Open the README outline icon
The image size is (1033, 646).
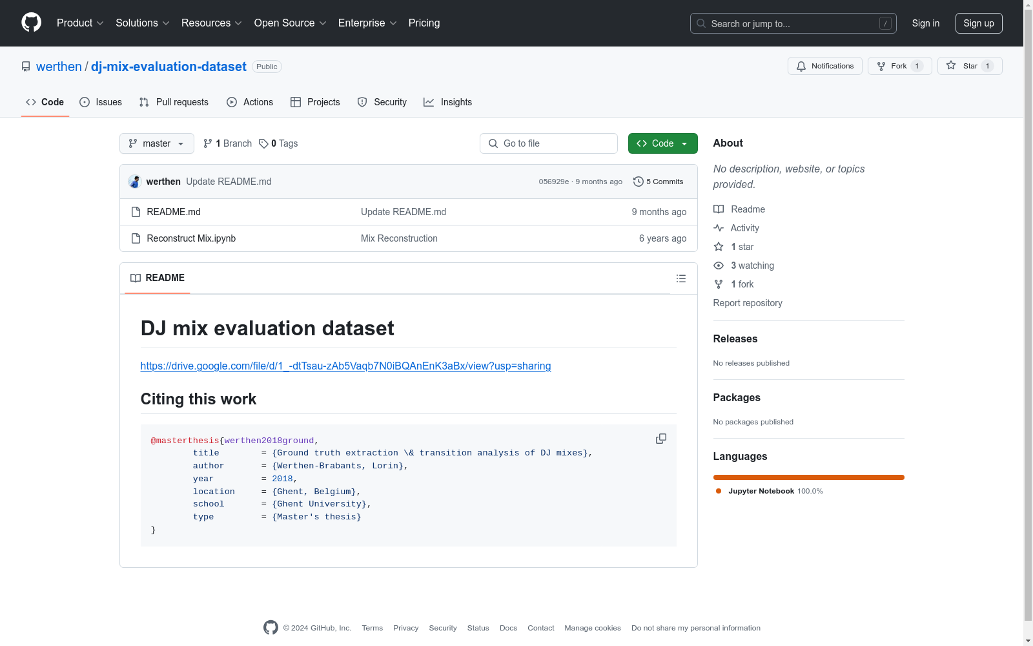[681, 278]
